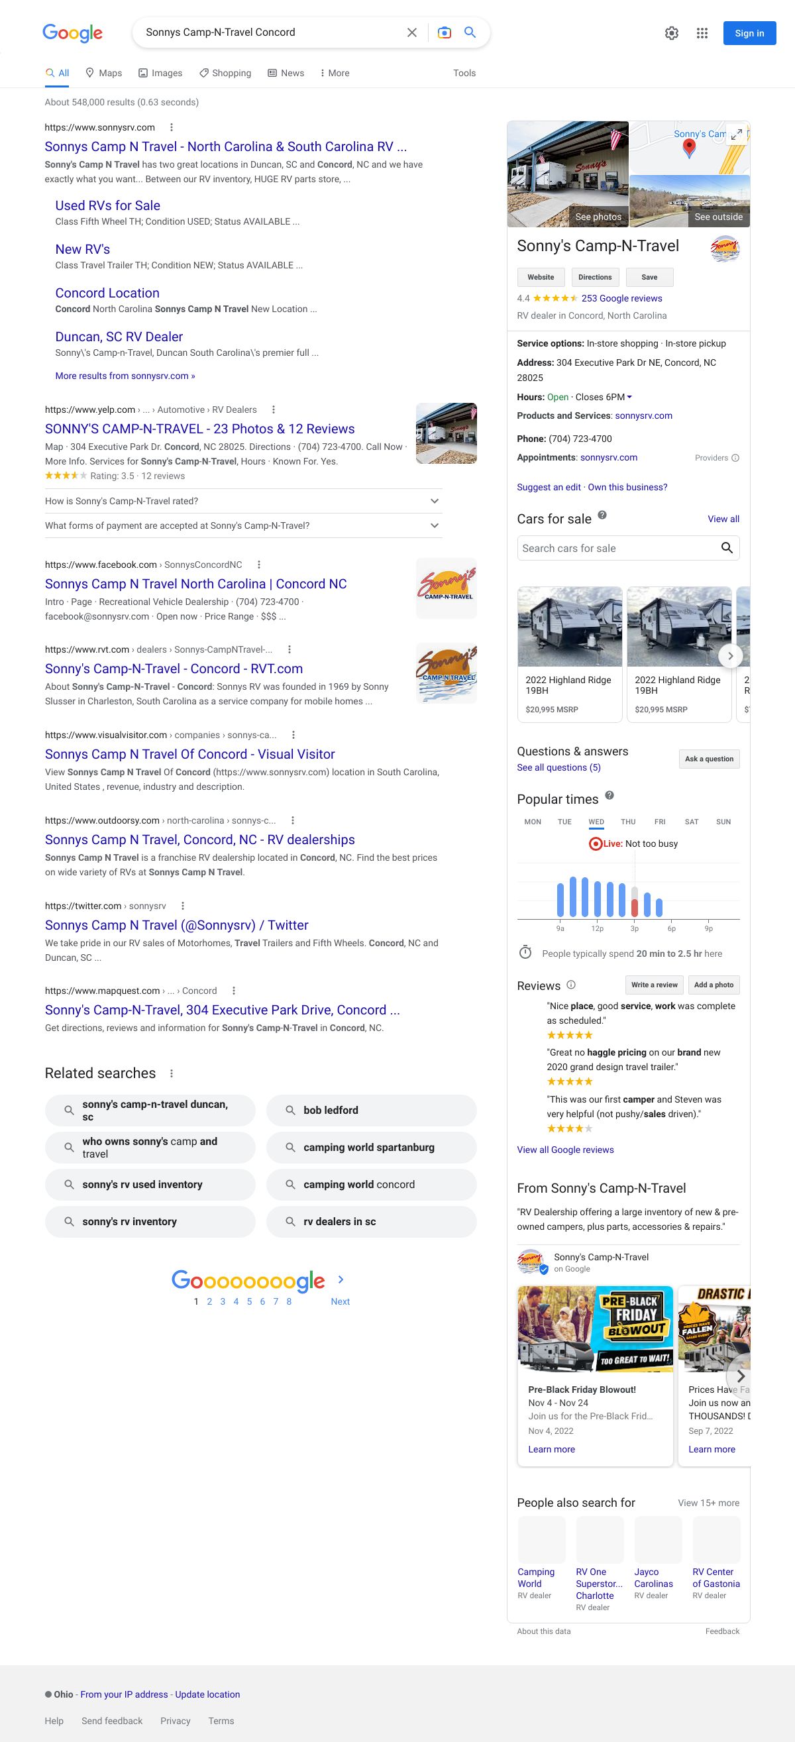
Task: Clear the search box text
Action: pyautogui.click(x=411, y=32)
